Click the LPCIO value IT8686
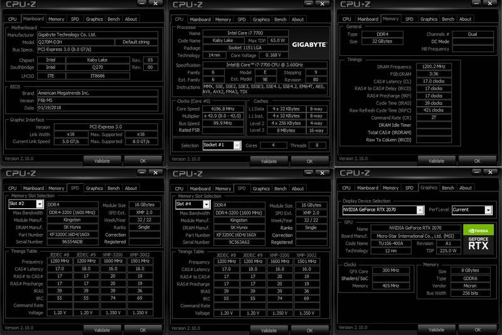The height and width of the screenshot is (335, 502). coord(98,76)
